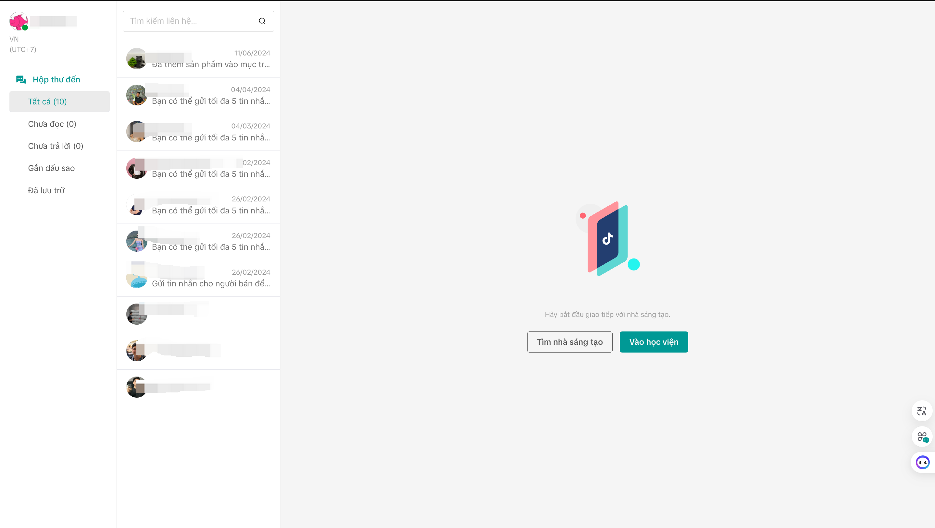935x528 pixels.
Task: Open Gắn dấu sao messages
Action: point(51,168)
